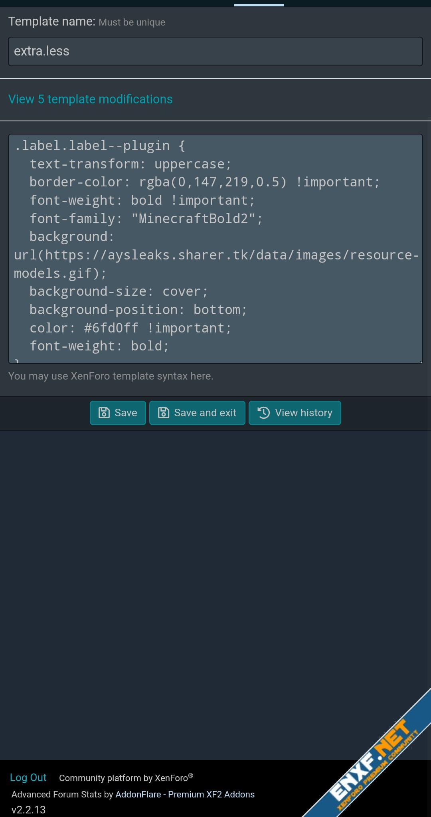The height and width of the screenshot is (817, 431).
Task: Click the floppy disk icon on Save
Action: [x=104, y=413]
